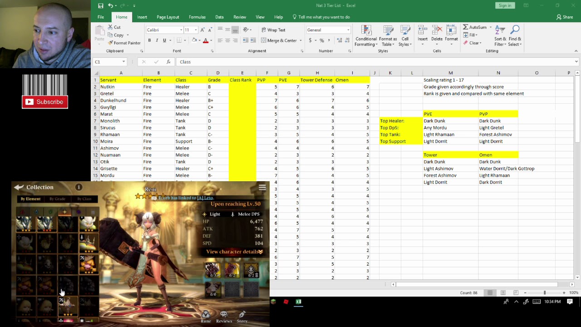Expand the formula bar

tap(576, 62)
